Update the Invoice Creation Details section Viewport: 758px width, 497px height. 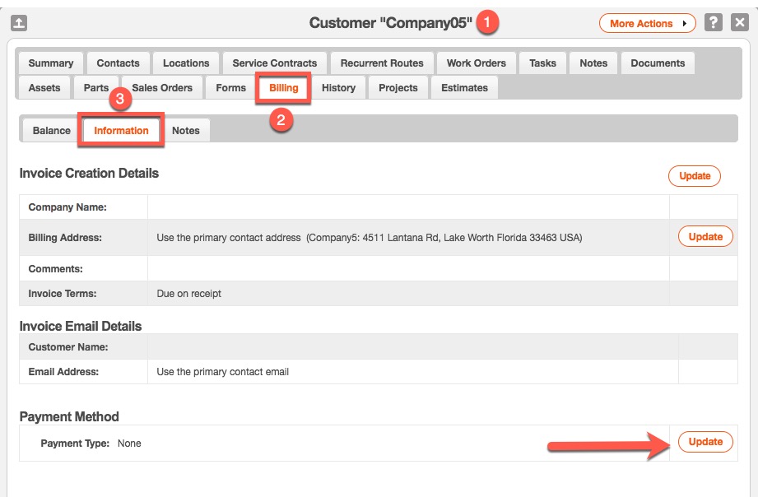pyautogui.click(x=694, y=176)
